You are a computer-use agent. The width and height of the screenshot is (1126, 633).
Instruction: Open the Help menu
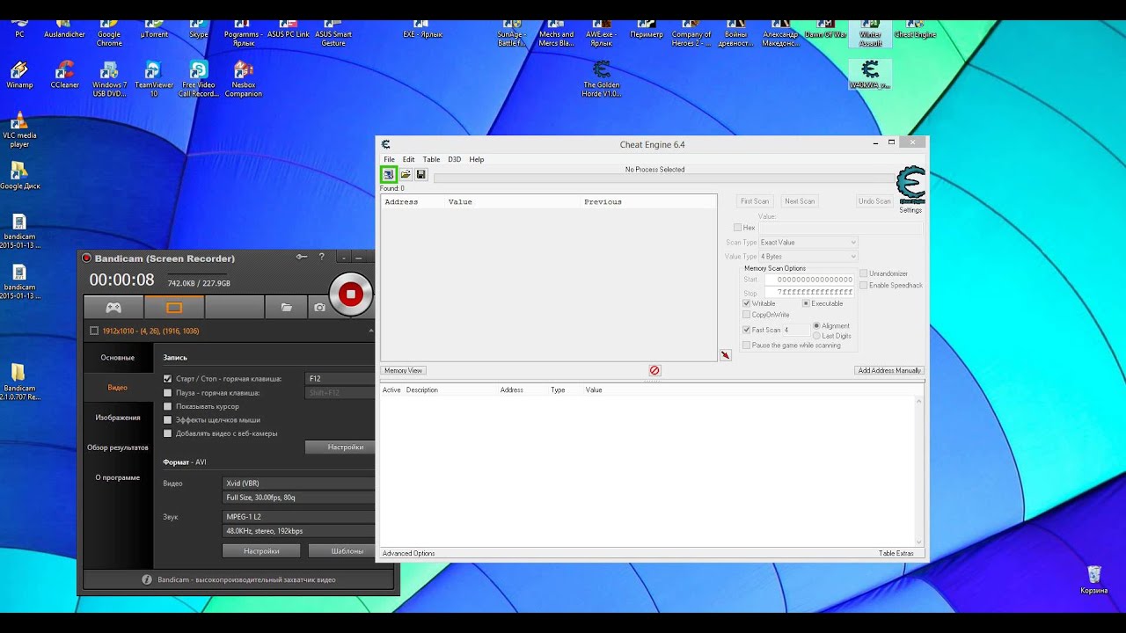pos(477,159)
